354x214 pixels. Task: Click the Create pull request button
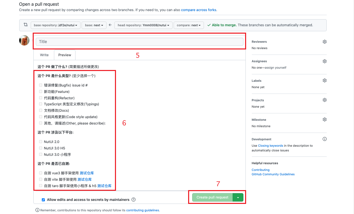point(212,197)
